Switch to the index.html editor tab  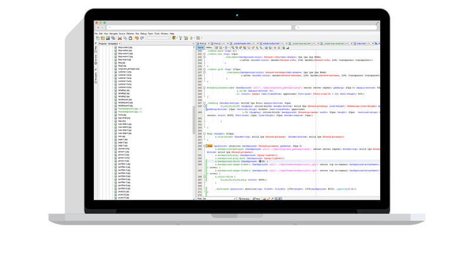[x=358, y=43]
